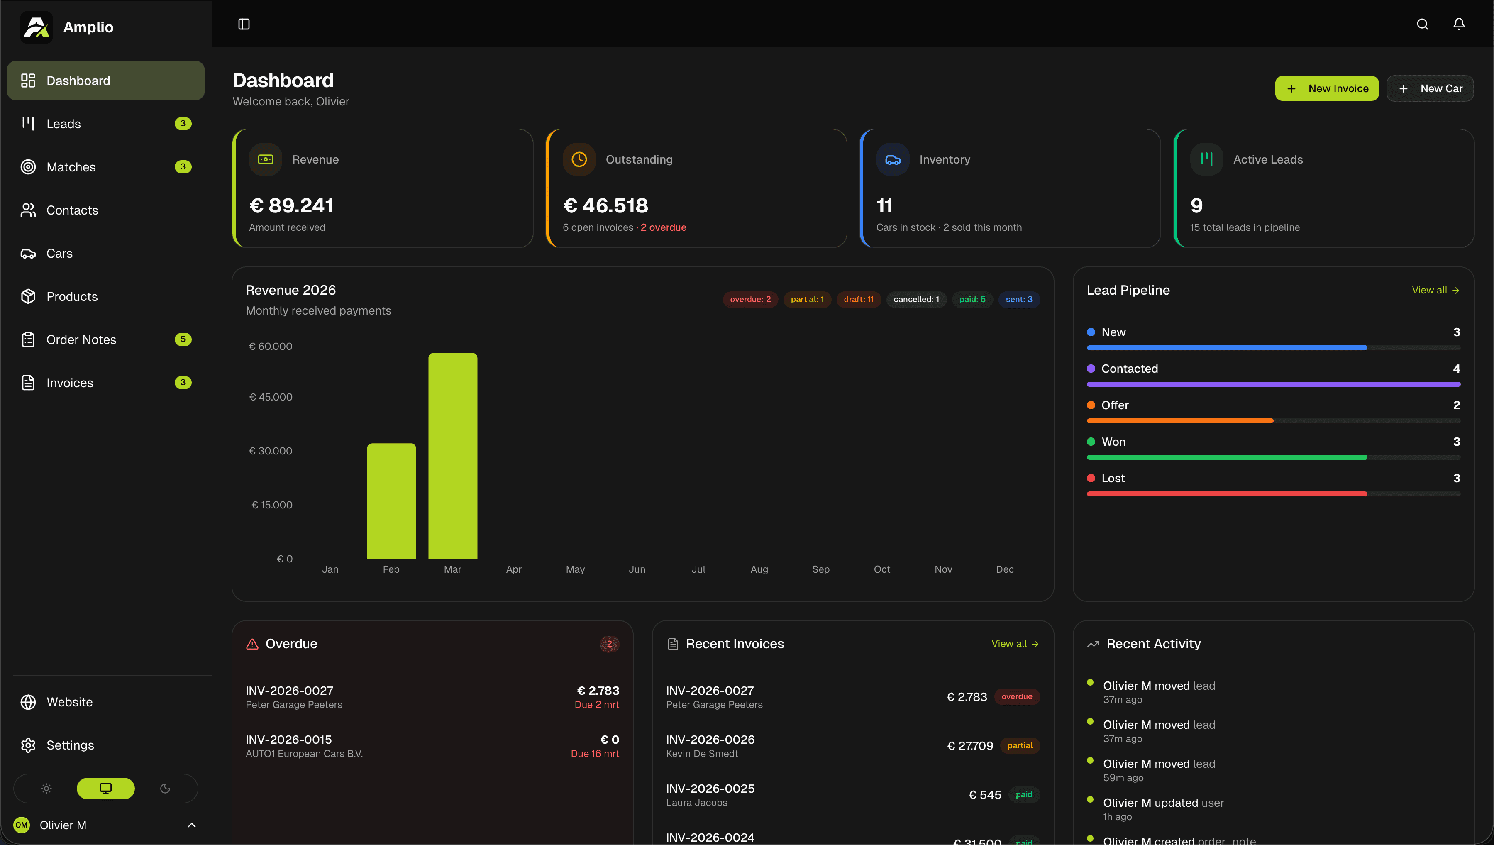Screen dimensions: 1494x845
Task: Open the Contacts page
Action: click(x=73, y=210)
